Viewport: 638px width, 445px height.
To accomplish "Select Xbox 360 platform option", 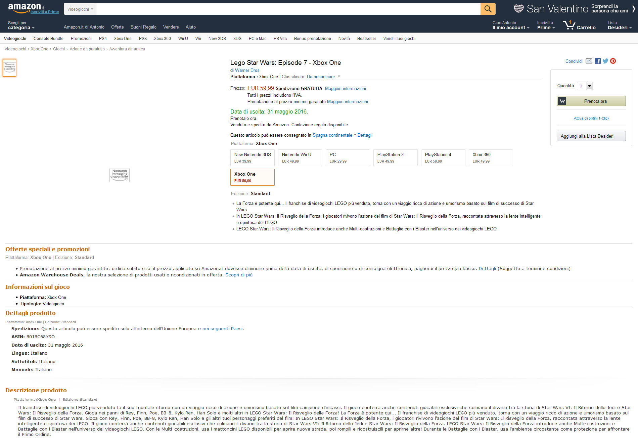I will 491,158.
